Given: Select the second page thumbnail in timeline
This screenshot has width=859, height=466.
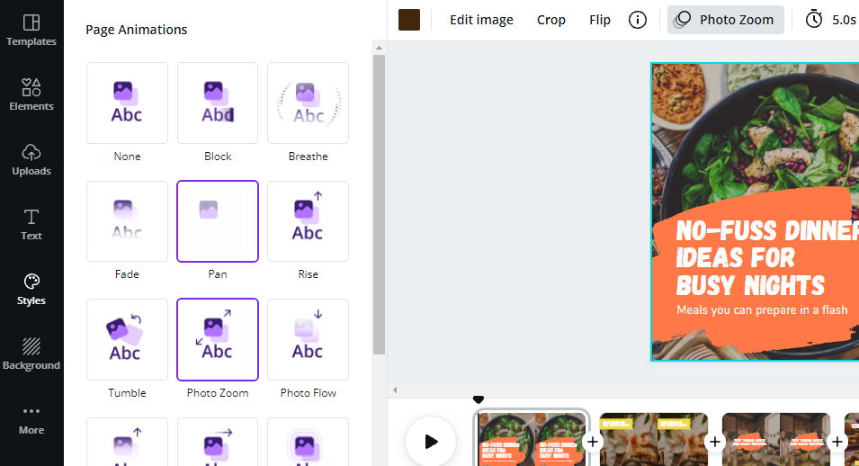Looking at the screenshot, I should point(654,439).
